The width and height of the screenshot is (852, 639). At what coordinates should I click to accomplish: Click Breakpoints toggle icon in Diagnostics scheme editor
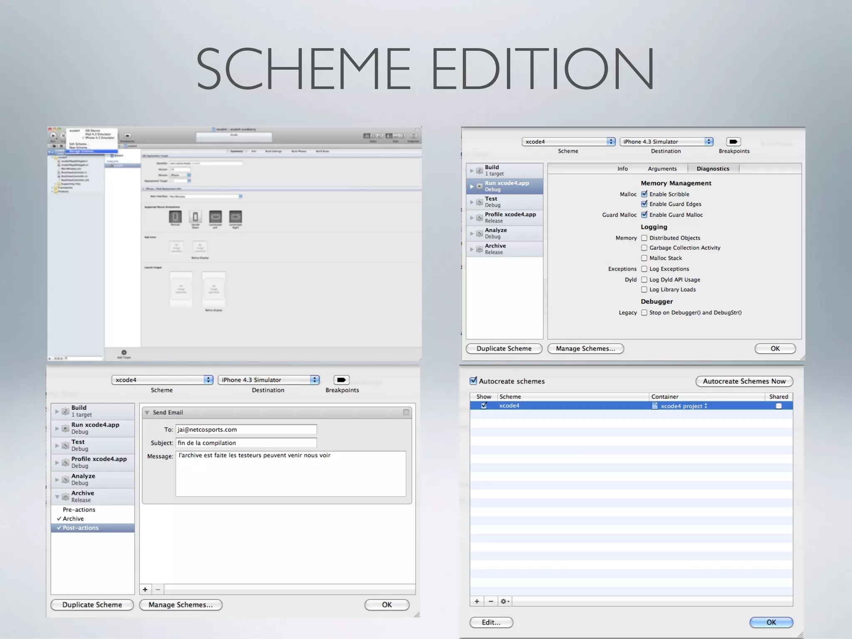(733, 141)
